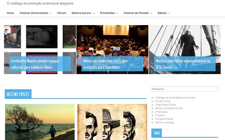The height and width of the screenshot is (140, 225).
Task: Open Festival do Minuto slide caption
Action: [x=40, y=64]
